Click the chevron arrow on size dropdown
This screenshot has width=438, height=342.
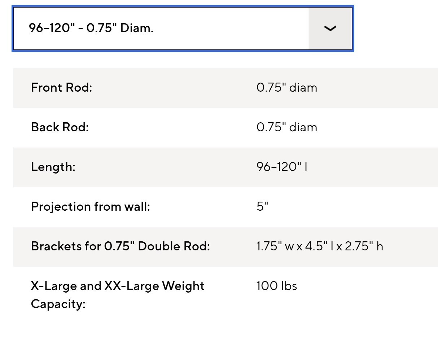click(x=330, y=28)
